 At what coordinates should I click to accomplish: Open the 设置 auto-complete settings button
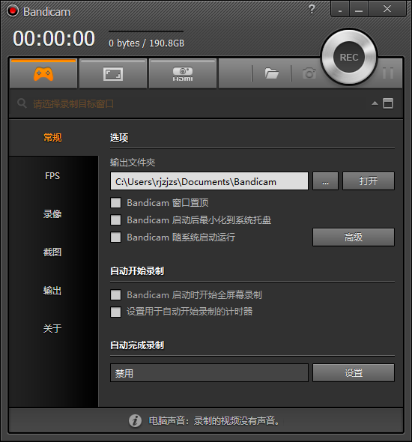[x=354, y=373]
